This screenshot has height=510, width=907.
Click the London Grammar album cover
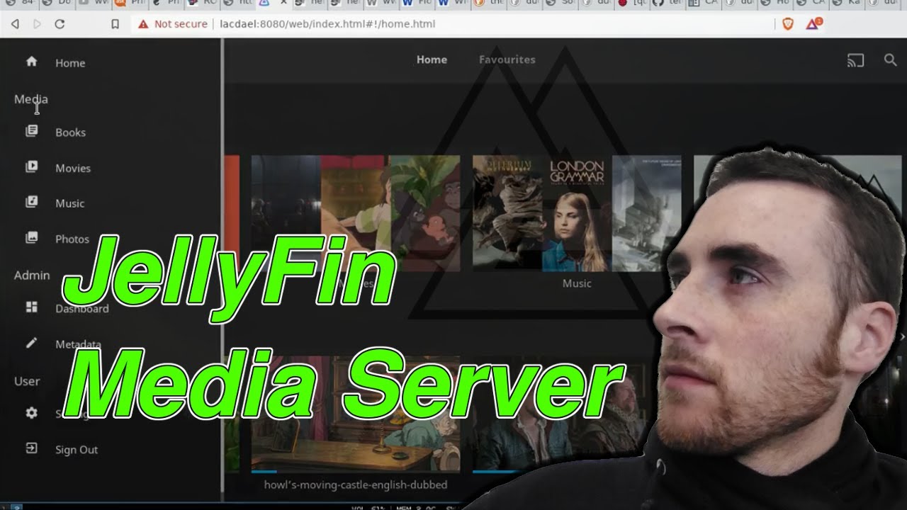pos(576,213)
